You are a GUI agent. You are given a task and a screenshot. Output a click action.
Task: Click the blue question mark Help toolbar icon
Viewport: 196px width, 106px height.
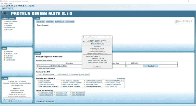click(x=33, y=6)
